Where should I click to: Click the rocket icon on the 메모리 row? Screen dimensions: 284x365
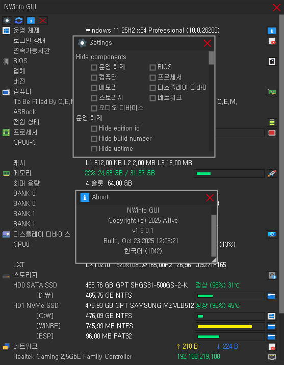pos(272,173)
